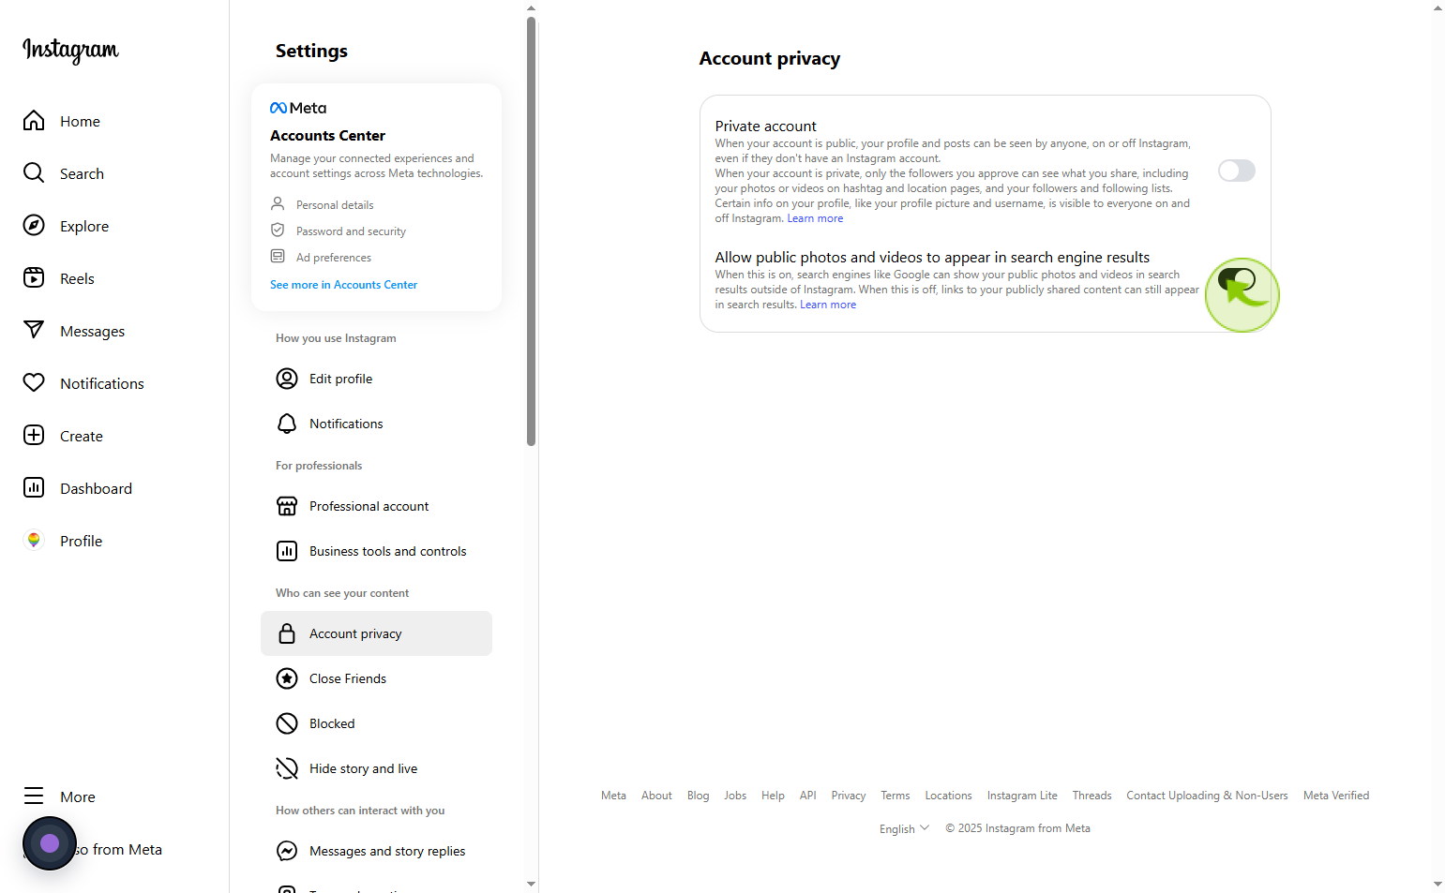This screenshot has width=1445, height=893.
Task: Click the Blocked circle-slash icon
Action: 287,723
